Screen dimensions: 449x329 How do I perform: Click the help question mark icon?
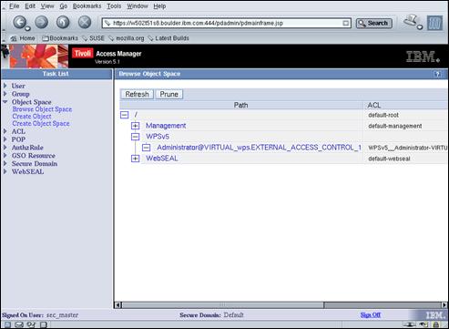[437, 74]
